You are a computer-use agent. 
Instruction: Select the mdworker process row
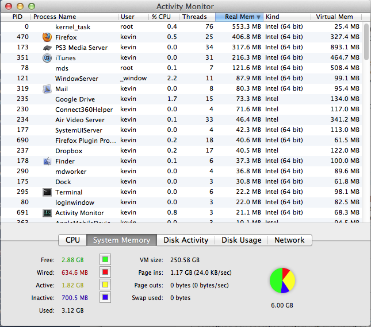[181, 172]
